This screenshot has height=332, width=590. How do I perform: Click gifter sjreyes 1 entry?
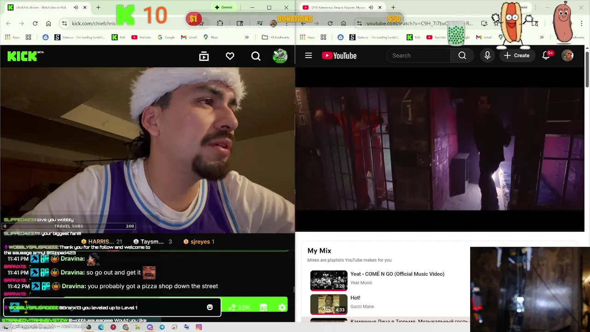pyautogui.click(x=199, y=242)
